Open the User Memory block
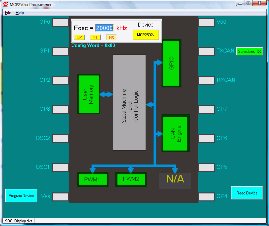 [x=89, y=94]
